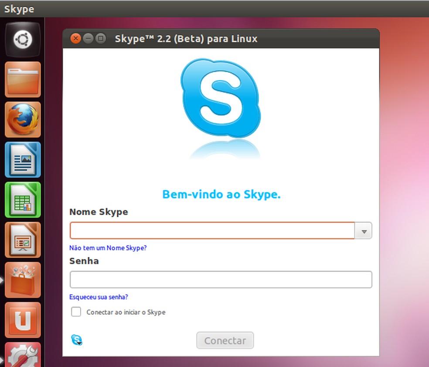Viewport: 429px width, 367px height.
Task: Open LibreOffice Calc from the launcher
Action: (22, 200)
